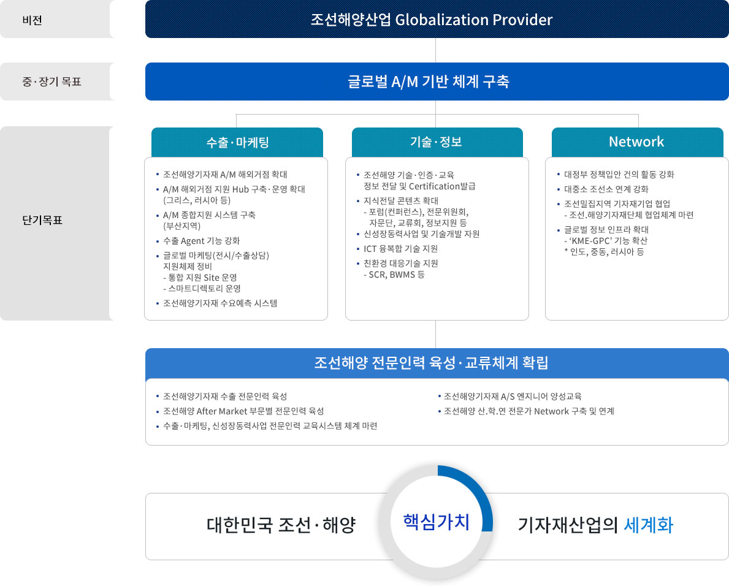Click 조선해양기자재 수요예측 시스템 item
The height and width of the screenshot is (586, 729).
click(220, 303)
